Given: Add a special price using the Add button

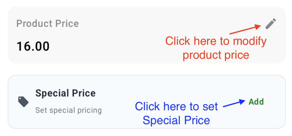Looking at the screenshot, I should (x=256, y=102).
